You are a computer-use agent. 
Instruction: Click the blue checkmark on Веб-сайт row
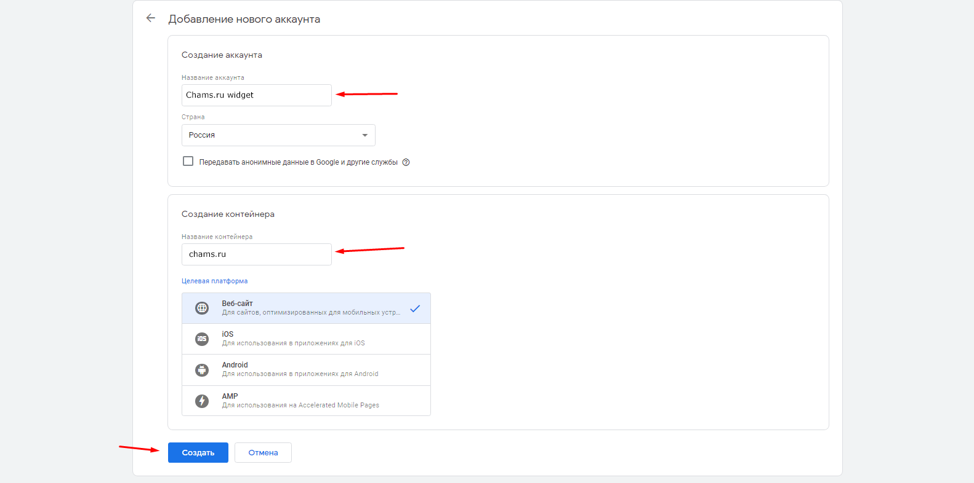[x=415, y=308]
